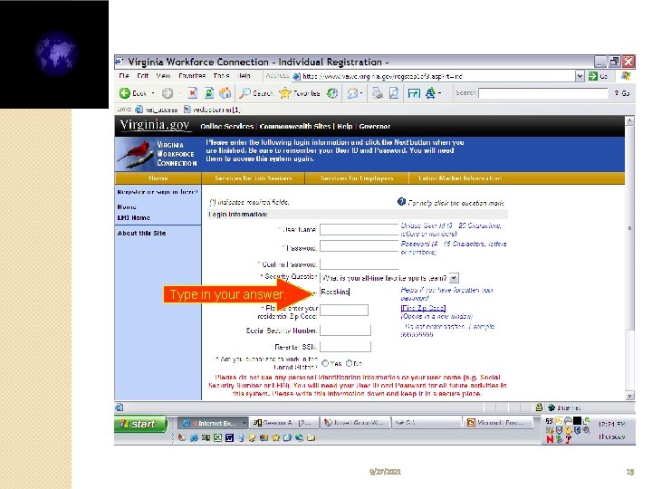Click the Re-enter SSN field
The image size is (652, 489).
tap(345, 346)
